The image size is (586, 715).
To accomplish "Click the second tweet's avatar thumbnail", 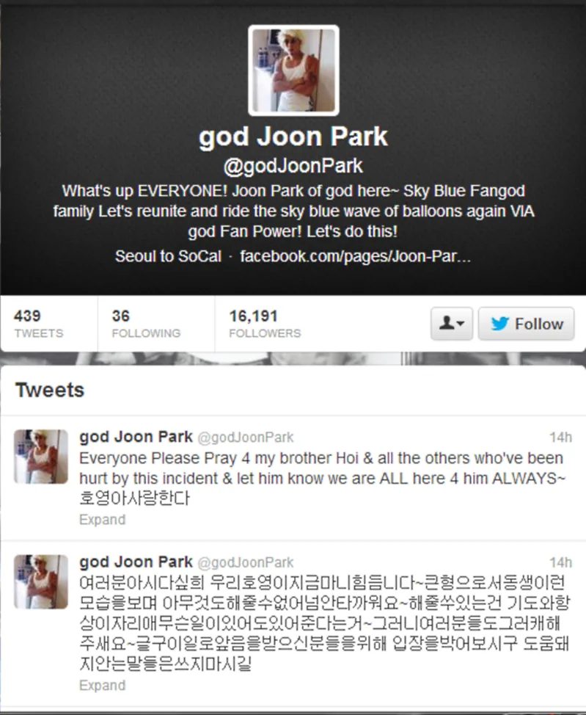I will click(41, 581).
